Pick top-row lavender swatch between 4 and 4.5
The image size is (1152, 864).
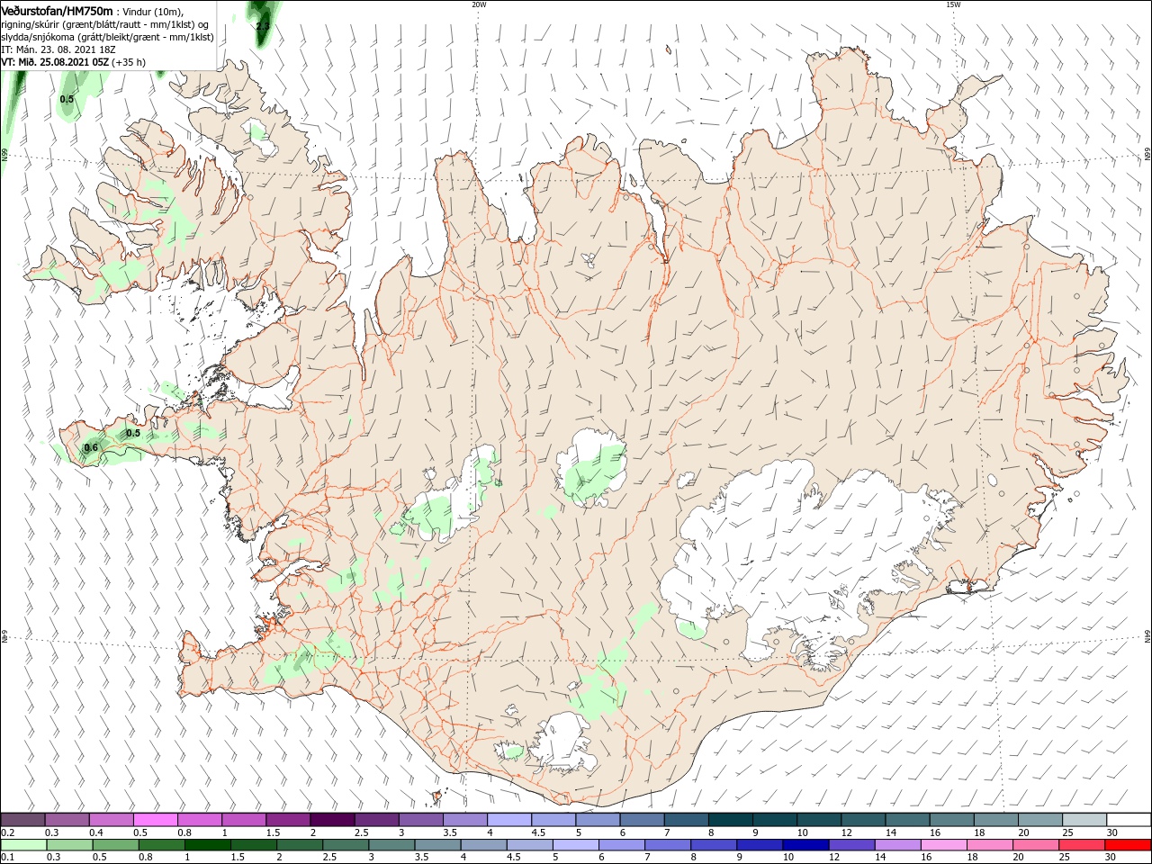coord(509,820)
